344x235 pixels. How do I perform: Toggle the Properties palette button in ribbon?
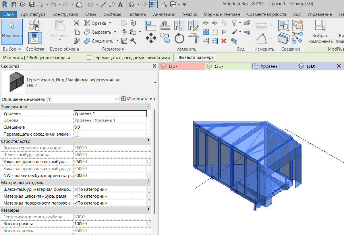pyautogui.click(x=35, y=38)
